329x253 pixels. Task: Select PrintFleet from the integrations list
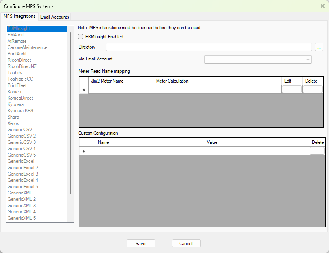point(17,85)
